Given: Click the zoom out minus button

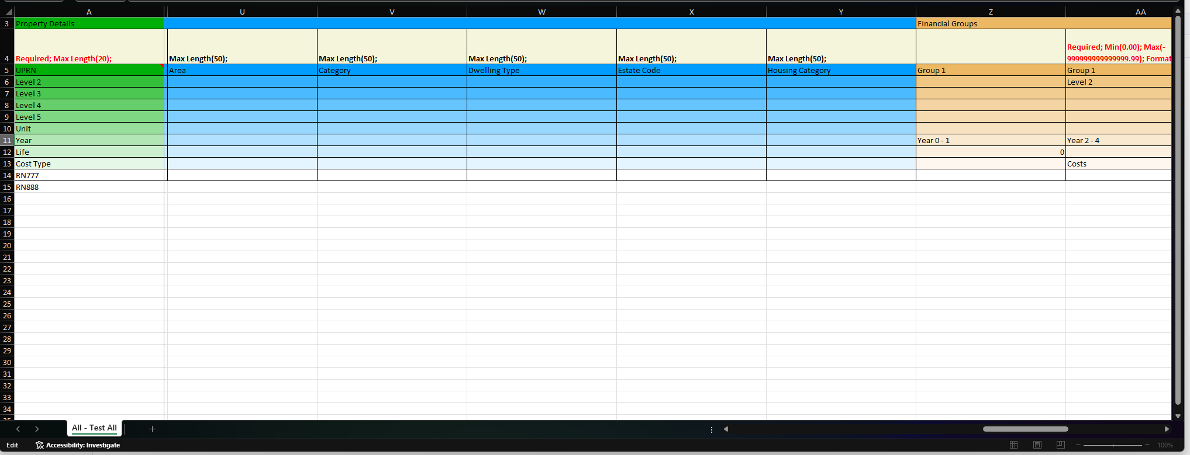Looking at the screenshot, I should coord(1078,445).
